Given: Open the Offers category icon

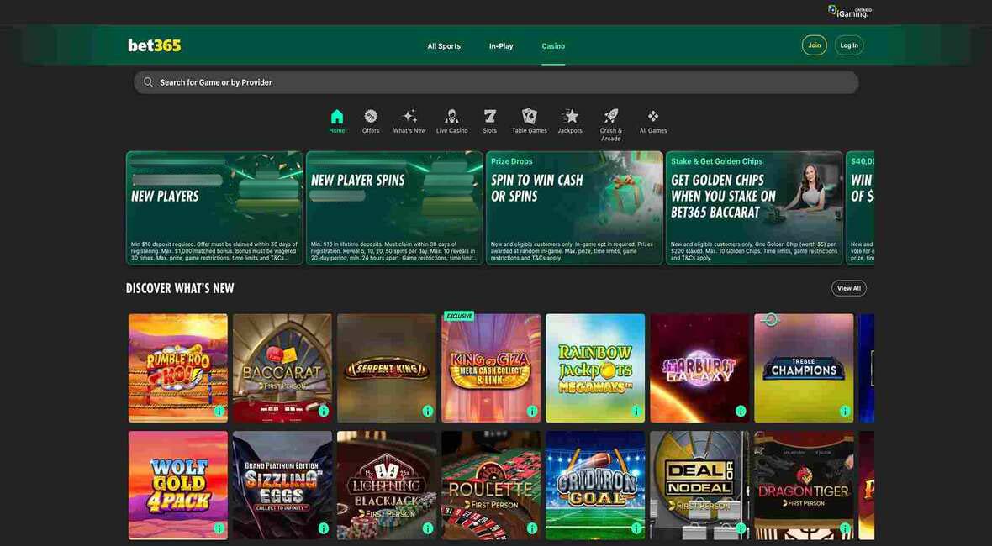Looking at the screenshot, I should tap(371, 117).
